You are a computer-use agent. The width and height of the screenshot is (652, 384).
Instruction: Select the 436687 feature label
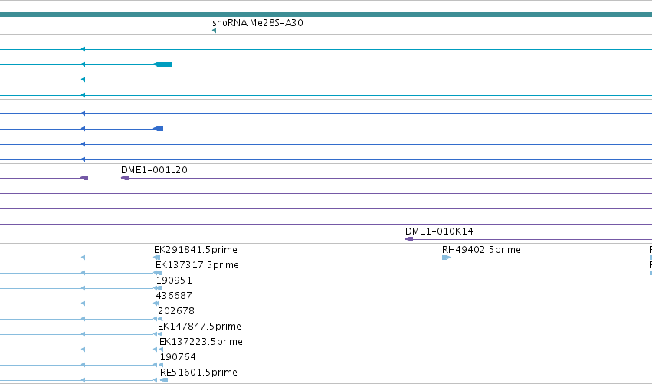point(174,296)
